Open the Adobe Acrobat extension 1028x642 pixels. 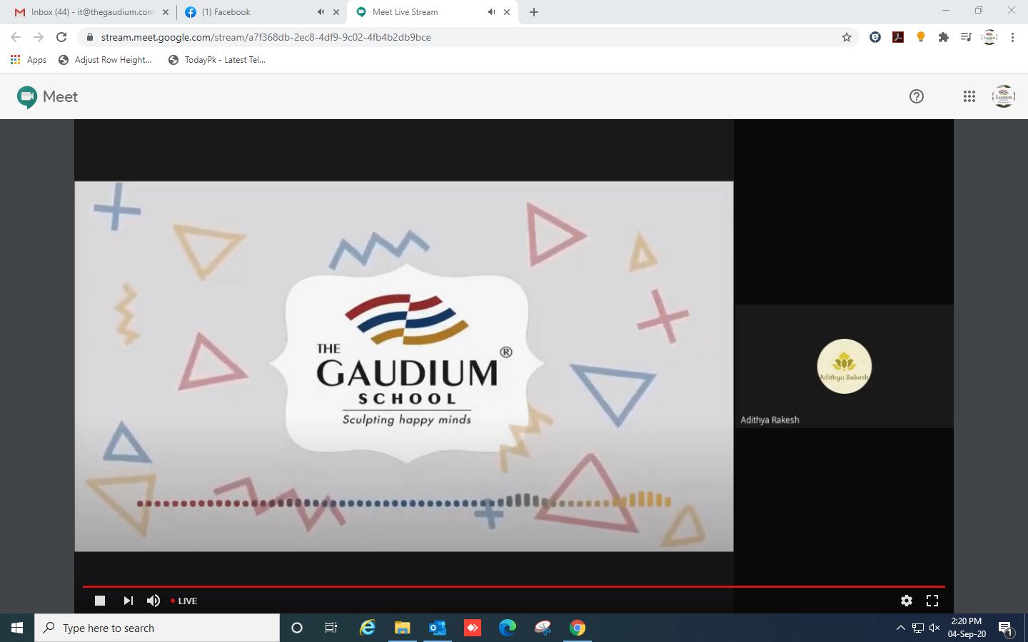click(898, 37)
